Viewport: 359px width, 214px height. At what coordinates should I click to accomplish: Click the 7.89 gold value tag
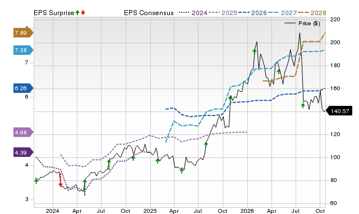pyautogui.click(x=23, y=33)
